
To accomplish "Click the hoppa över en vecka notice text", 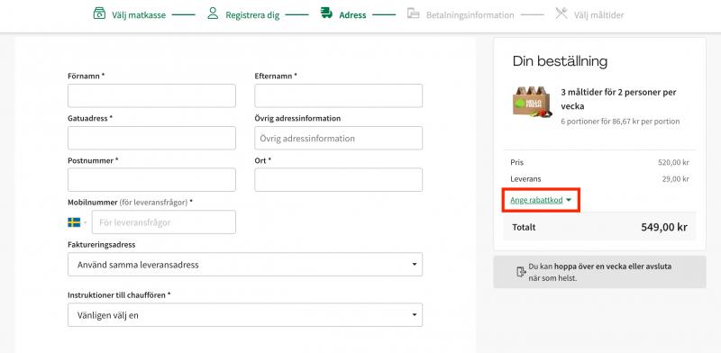I will (x=600, y=272).
